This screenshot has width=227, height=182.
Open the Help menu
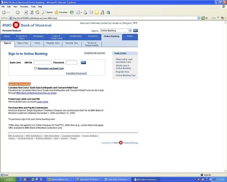tap(40, 7)
